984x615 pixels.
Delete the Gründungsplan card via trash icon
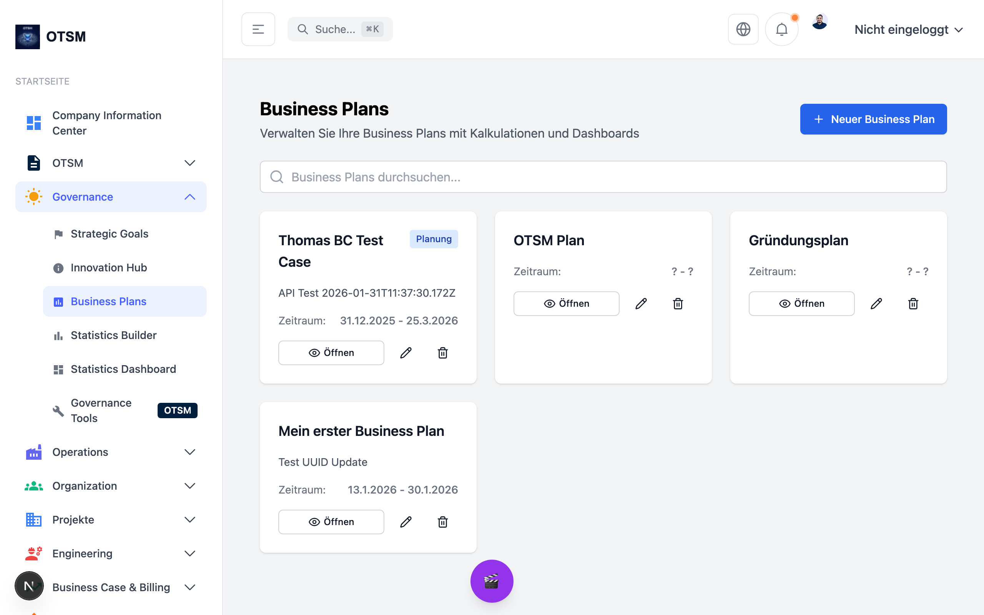[913, 303]
